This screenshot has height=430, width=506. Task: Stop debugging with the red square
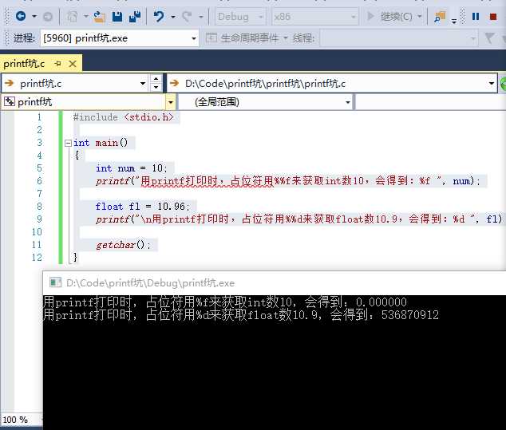coord(492,17)
